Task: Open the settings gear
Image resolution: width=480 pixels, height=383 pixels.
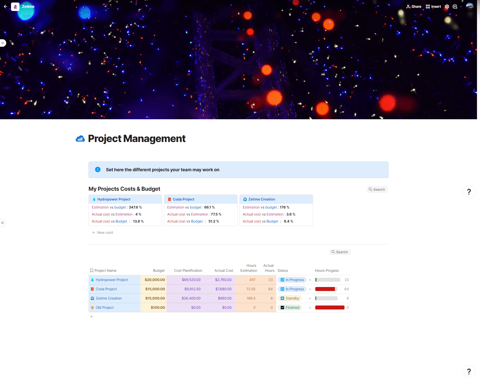Action: pos(447,6)
